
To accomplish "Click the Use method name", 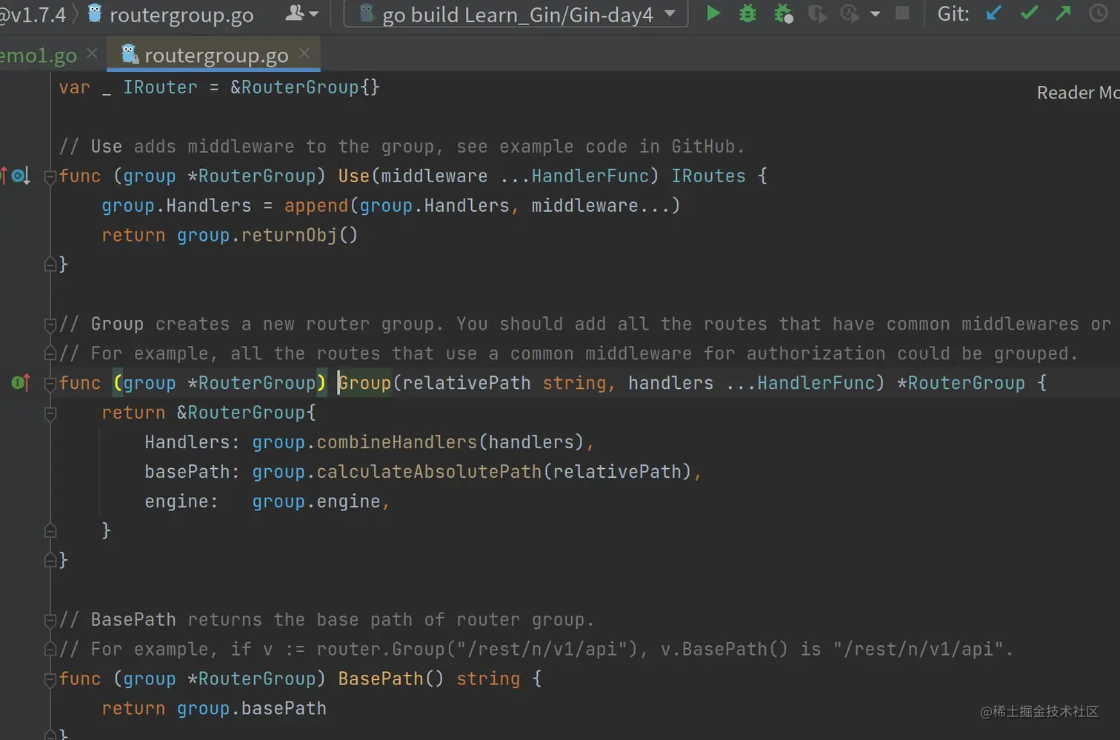I will (x=353, y=176).
